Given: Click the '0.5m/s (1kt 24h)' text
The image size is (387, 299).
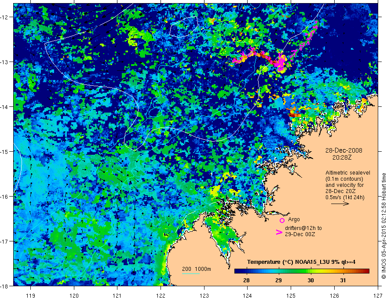Looking at the screenshot, I should point(345,197).
